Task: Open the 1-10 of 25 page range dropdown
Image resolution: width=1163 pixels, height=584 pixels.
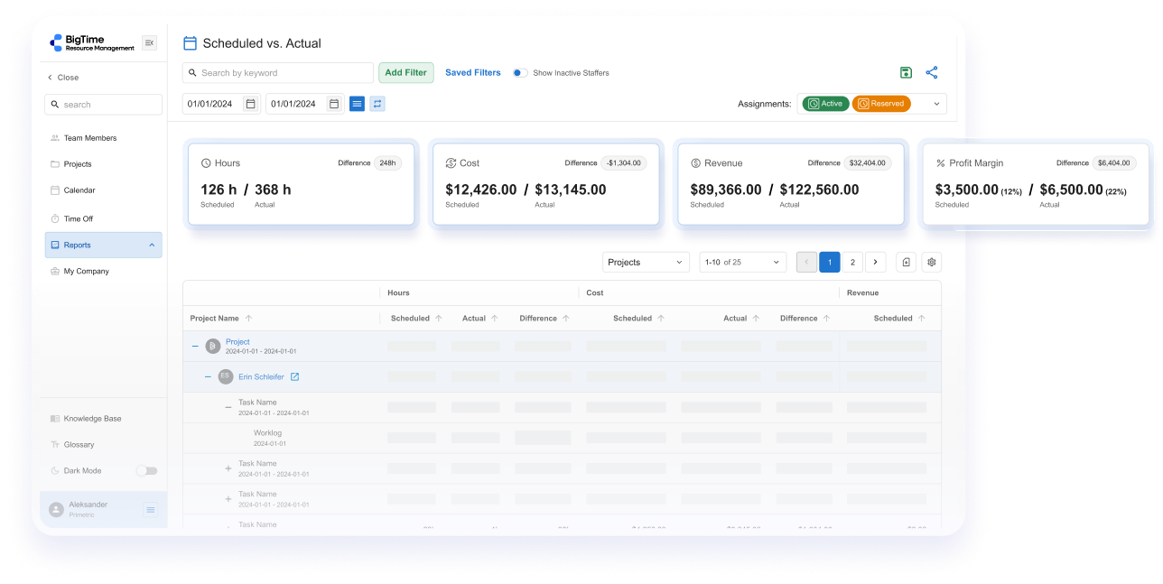Action: (742, 262)
